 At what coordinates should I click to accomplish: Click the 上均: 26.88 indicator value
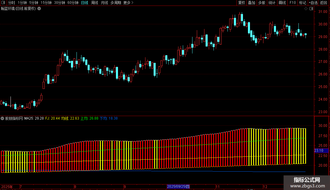coord(89,118)
